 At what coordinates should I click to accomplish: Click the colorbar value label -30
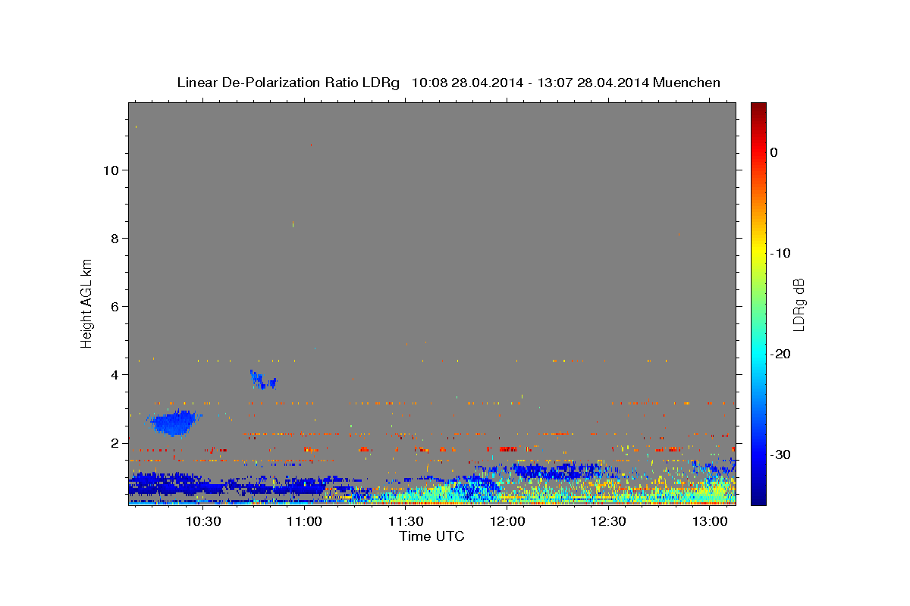[780, 454]
